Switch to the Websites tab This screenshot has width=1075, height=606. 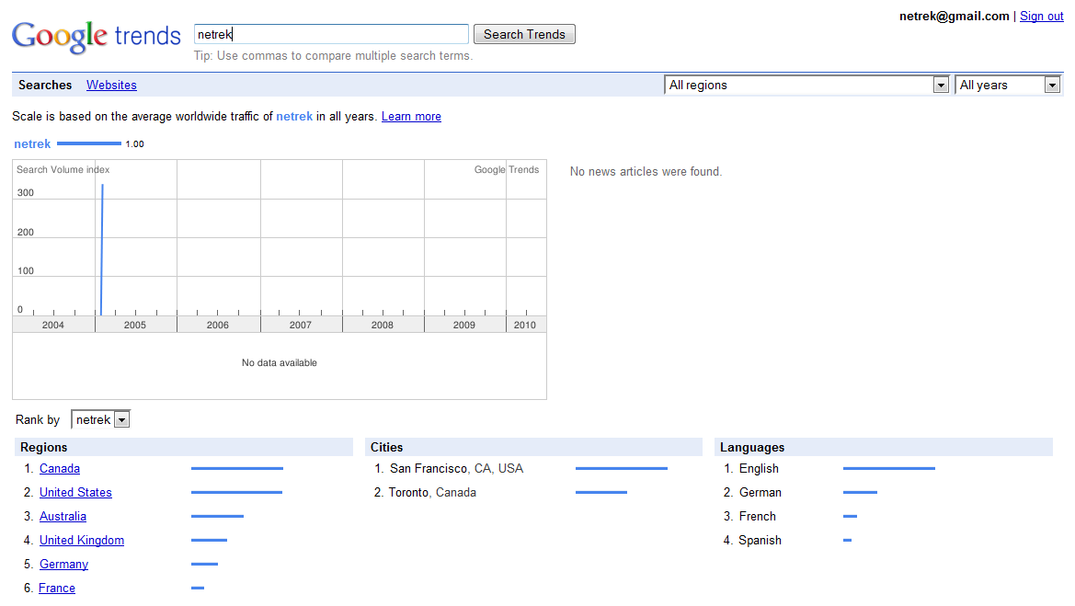(x=111, y=85)
